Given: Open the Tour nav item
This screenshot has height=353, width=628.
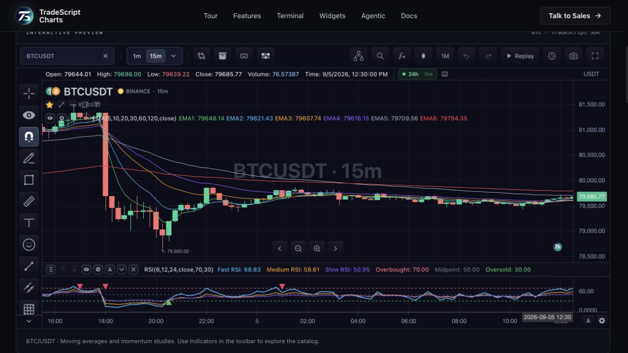Looking at the screenshot, I should coord(211,16).
